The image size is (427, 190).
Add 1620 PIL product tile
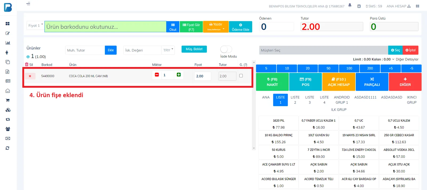279,124
